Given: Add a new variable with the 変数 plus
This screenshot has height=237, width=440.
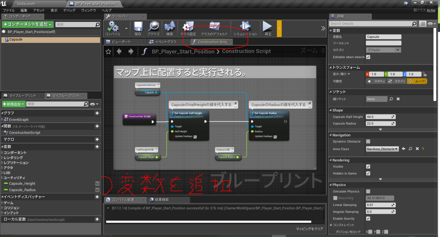Looking at the screenshot, I should pos(97,147).
